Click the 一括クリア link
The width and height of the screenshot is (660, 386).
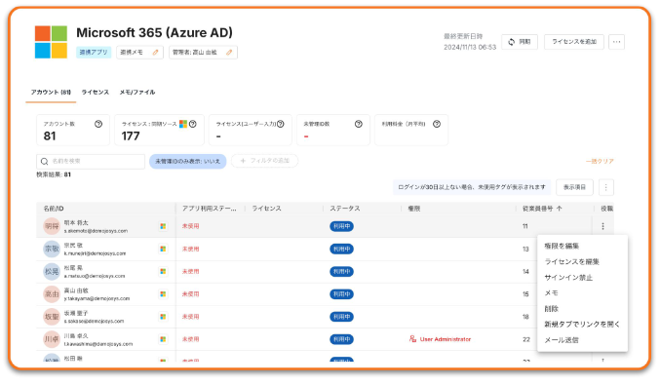pos(600,161)
